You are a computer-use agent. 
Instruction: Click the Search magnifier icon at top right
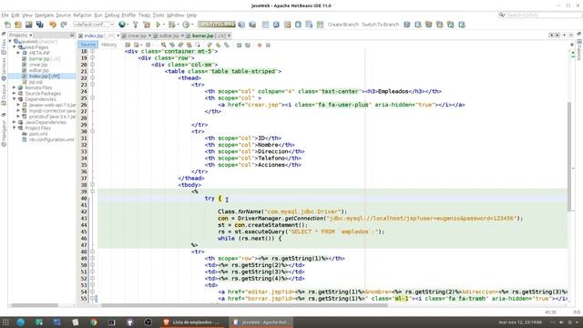point(502,15)
